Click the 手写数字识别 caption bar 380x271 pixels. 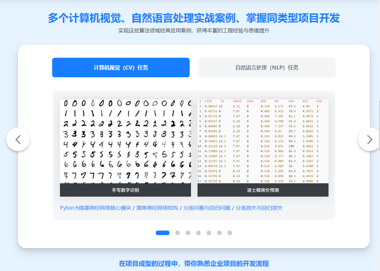coord(125,190)
